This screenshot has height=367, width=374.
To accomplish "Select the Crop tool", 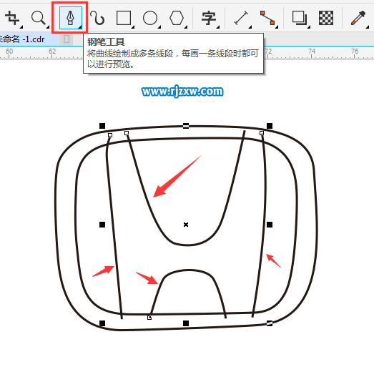I will 12,18.
